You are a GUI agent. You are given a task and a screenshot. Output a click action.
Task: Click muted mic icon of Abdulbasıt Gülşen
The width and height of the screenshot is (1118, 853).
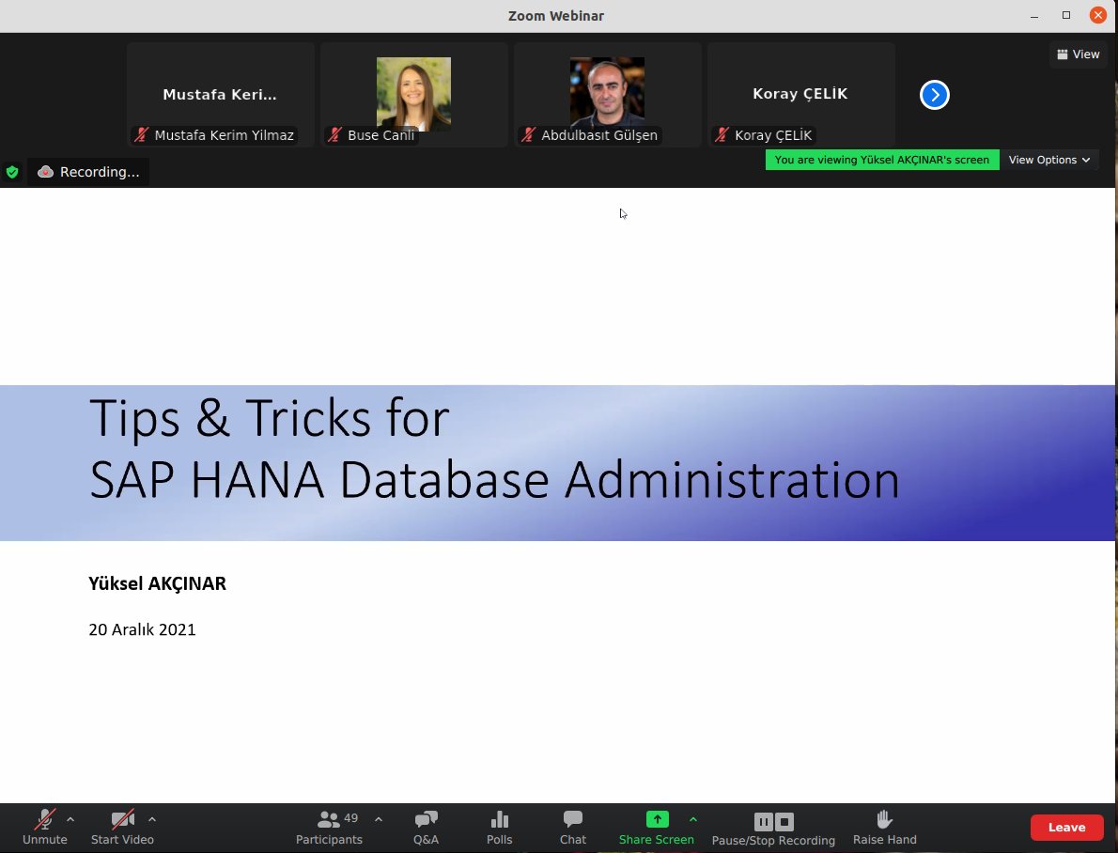(x=528, y=134)
